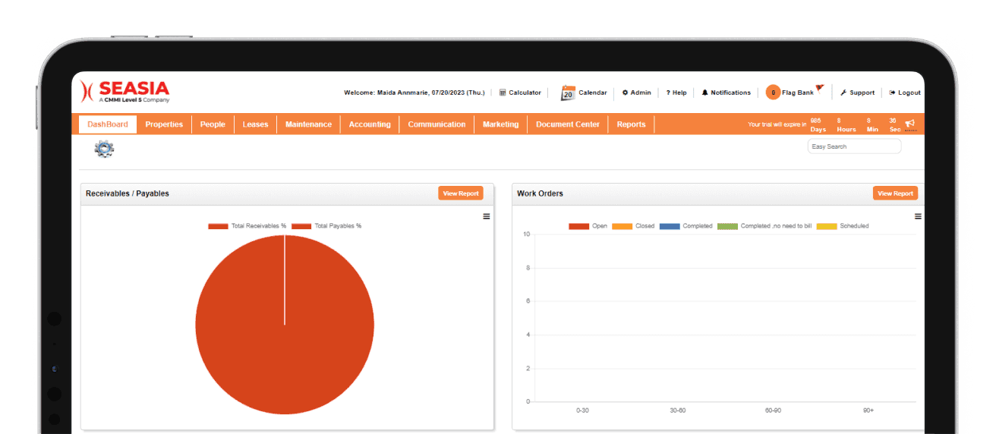Click the megaphone announcement icon
Image resolution: width=996 pixels, height=434 pixels.
tap(909, 124)
